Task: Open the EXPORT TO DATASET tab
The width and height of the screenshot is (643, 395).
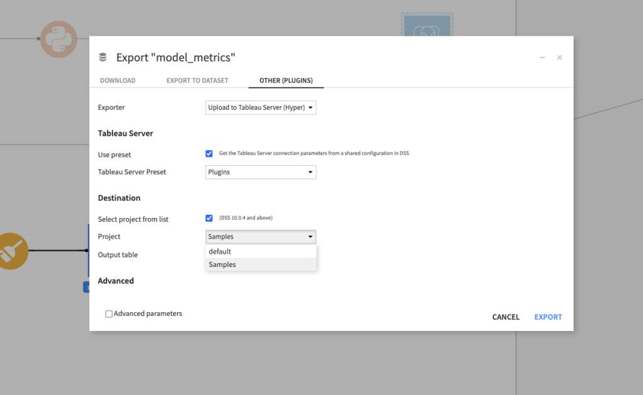Action: click(197, 80)
